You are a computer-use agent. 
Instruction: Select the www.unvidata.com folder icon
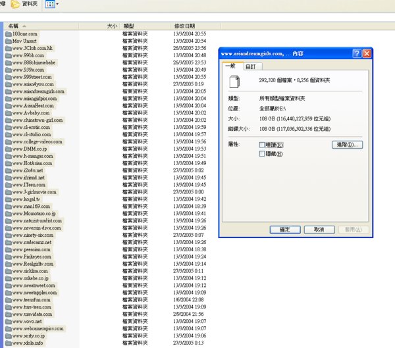click(9, 314)
